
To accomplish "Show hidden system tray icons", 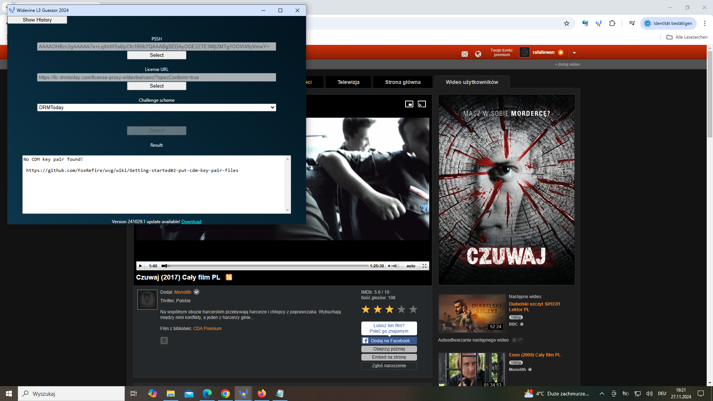I will pos(602,394).
